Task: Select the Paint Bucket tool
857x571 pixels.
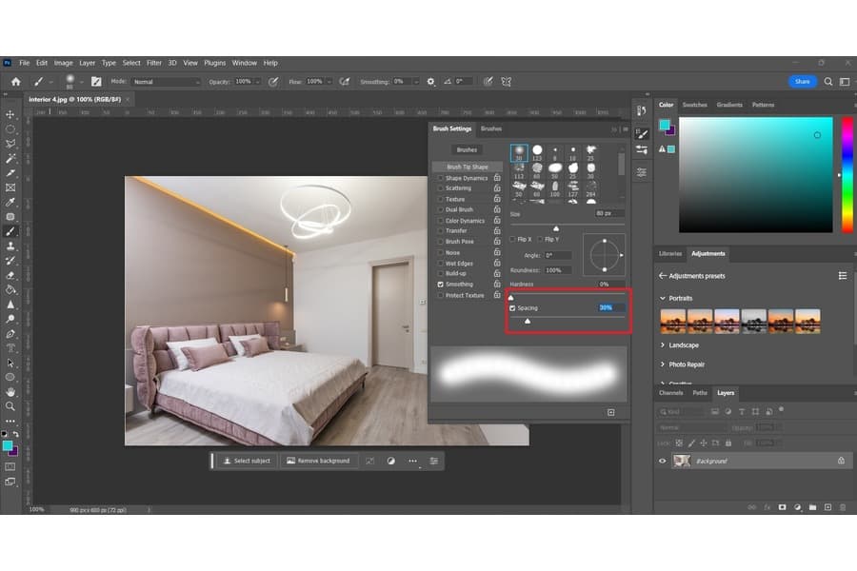Action: coord(10,289)
